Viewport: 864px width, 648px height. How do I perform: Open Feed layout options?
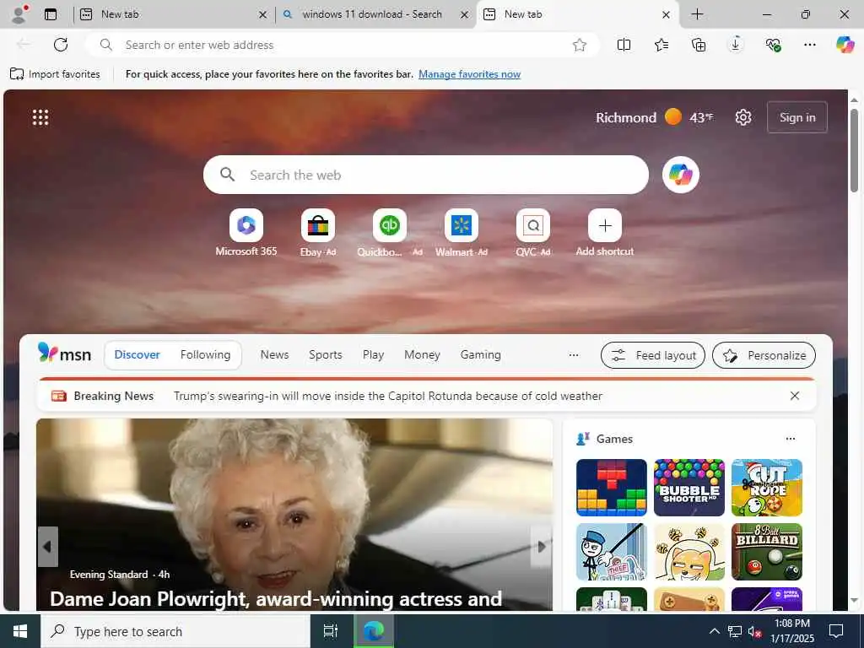tap(653, 355)
